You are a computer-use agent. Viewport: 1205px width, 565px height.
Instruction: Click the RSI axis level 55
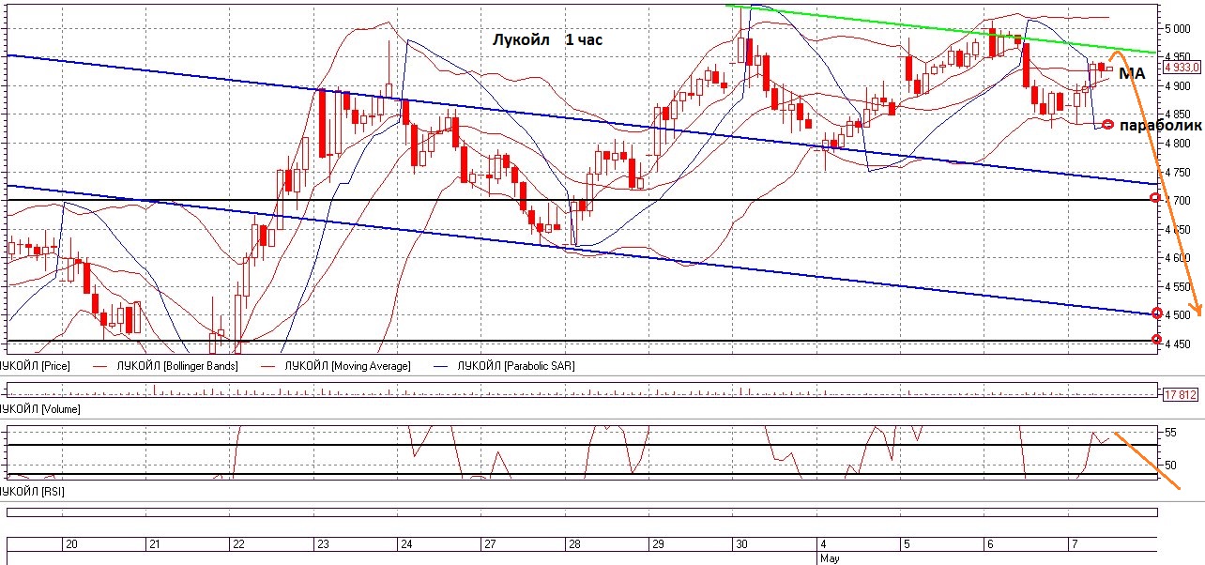pos(1170,434)
